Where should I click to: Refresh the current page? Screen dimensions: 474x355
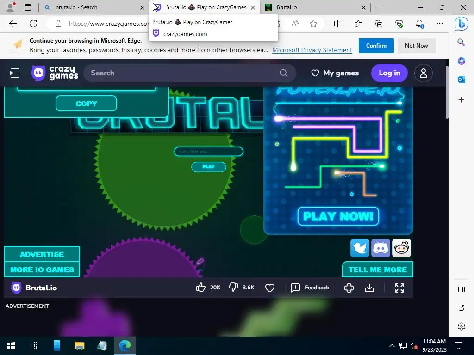[x=33, y=24]
